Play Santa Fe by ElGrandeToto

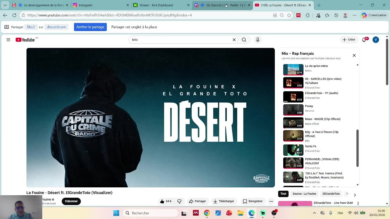293,150
